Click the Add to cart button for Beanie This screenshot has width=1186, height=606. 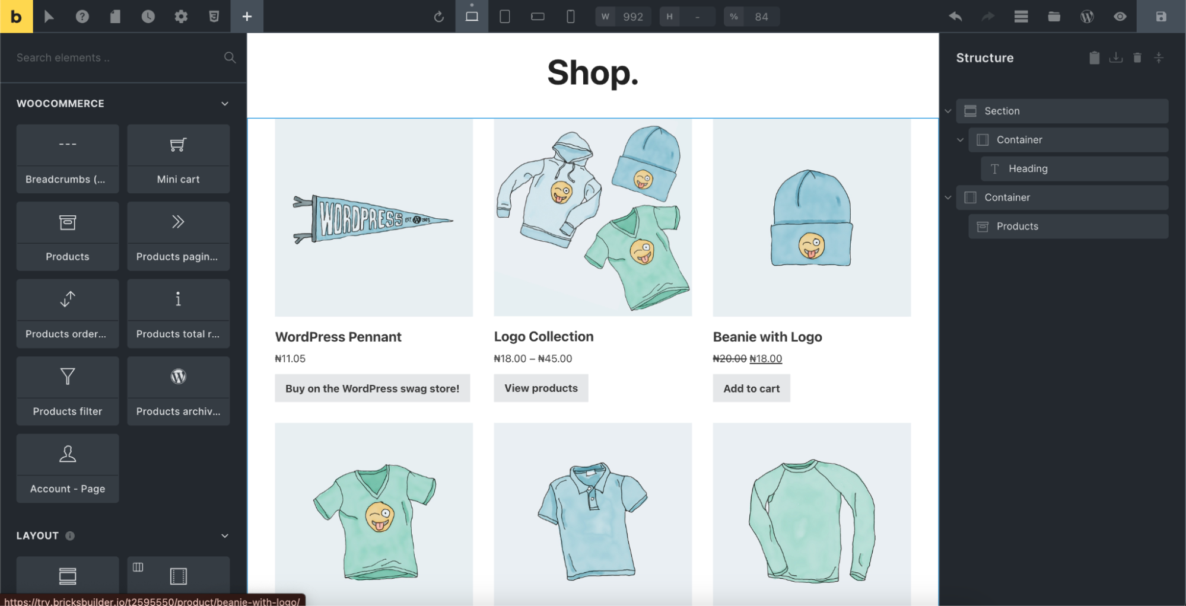pyautogui.click(x=751, y=388)
